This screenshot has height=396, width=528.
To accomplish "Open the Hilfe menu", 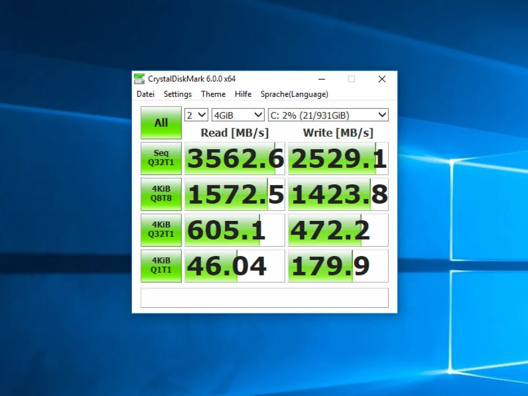I will point(243,94).
